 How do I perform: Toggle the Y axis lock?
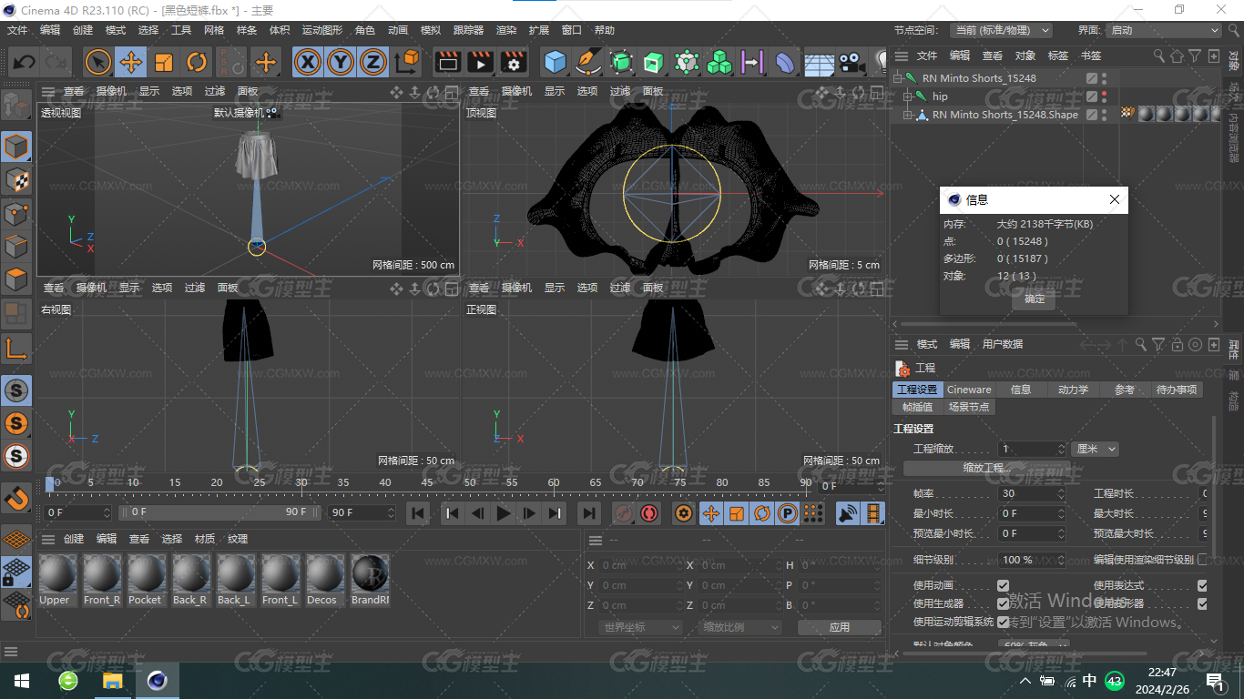point(341,62)
